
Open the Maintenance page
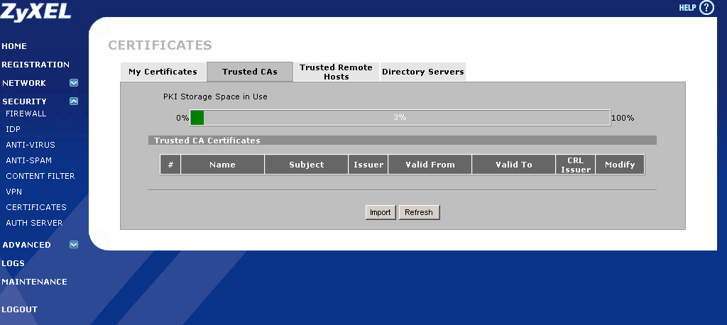[x=34, y=282]
